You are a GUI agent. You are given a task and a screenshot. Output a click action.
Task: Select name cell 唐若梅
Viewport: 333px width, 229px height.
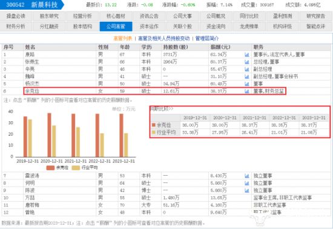[32, 205]
